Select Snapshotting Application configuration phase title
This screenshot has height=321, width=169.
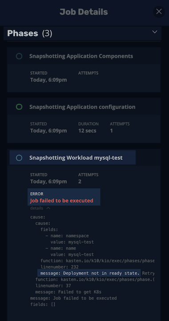coord(82,107)
